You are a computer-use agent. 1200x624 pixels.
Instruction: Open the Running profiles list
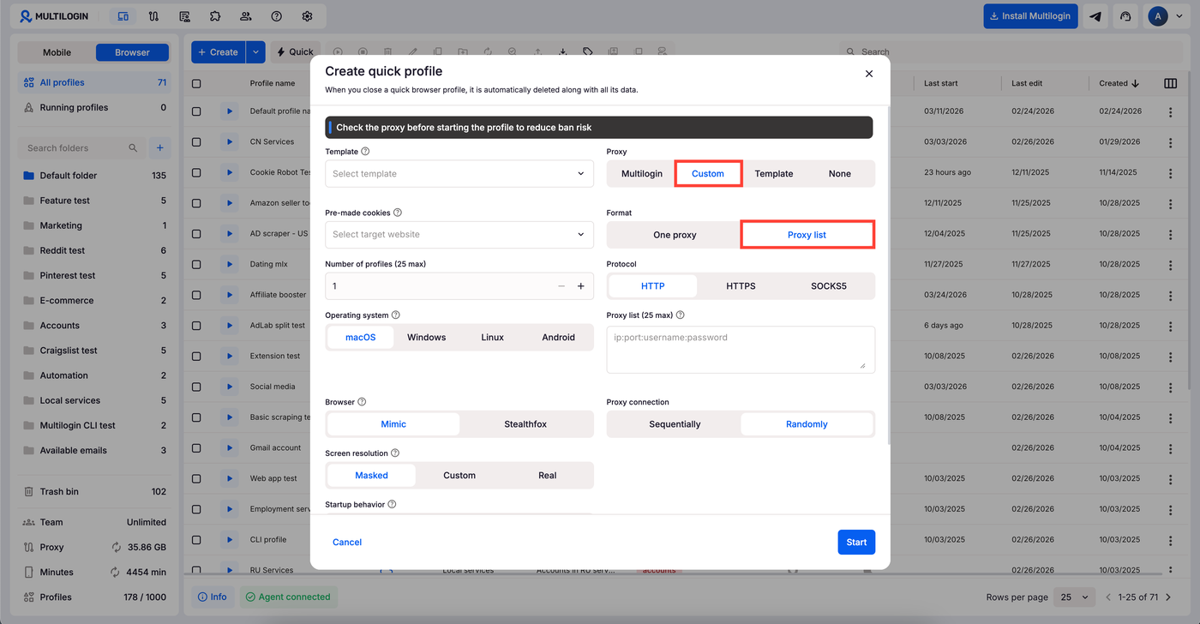pyautogui.click(x=94, y=108)
